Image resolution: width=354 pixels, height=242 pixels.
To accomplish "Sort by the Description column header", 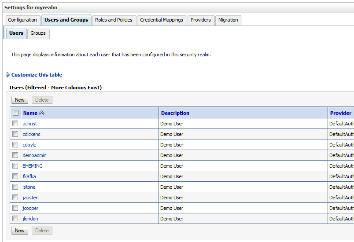I will point(175,113).
